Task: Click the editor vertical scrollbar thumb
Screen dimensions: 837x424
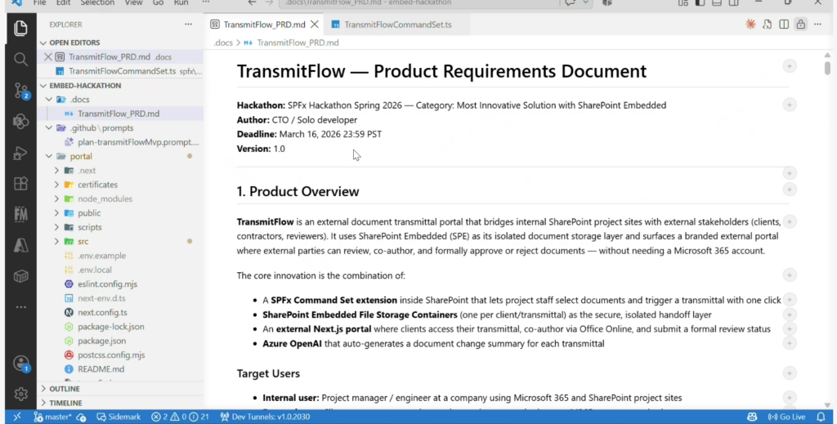Action: (827, 68)
